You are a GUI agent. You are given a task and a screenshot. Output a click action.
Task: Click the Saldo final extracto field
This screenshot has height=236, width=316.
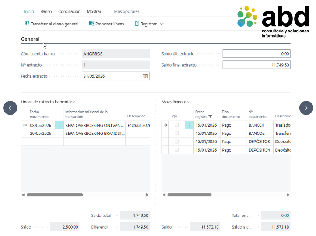tap(256, 65)
